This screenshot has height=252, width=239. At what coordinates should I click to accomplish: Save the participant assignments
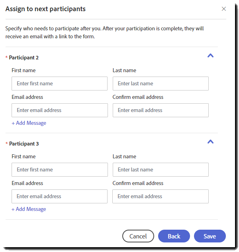point(210,236)
